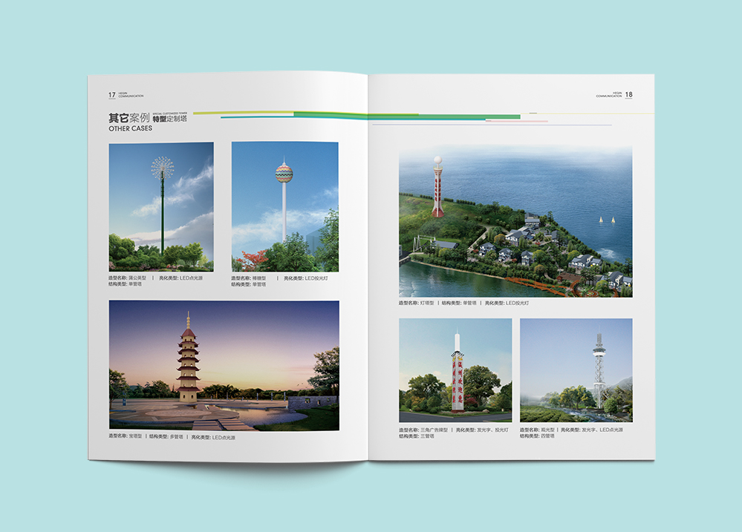The height and width of the screenshot is (532, 742).
Task: Click page number 18
Action: pos(629,95)
